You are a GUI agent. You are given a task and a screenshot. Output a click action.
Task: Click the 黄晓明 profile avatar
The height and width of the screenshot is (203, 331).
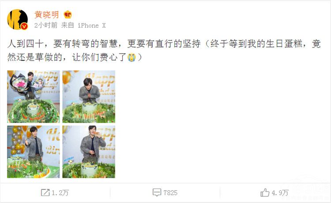[x=18, y=19]
